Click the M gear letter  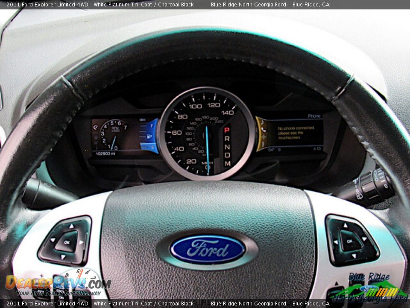point(228,163)
